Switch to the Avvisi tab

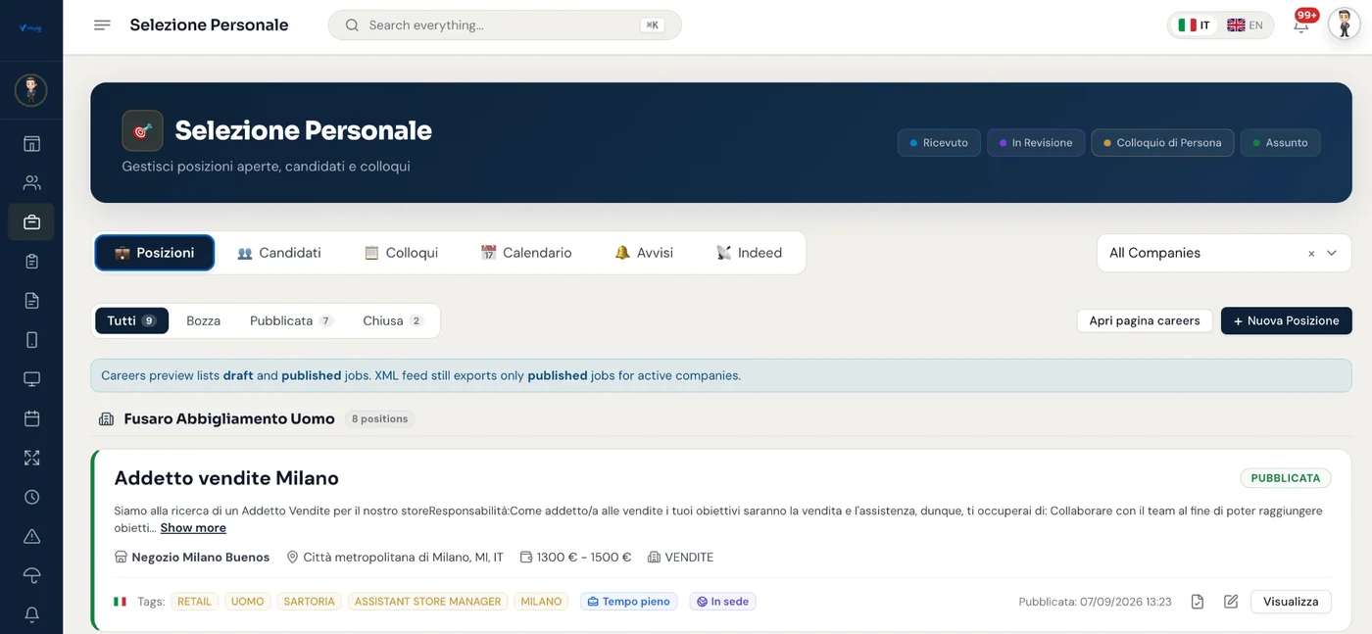(x=644, y=253)
